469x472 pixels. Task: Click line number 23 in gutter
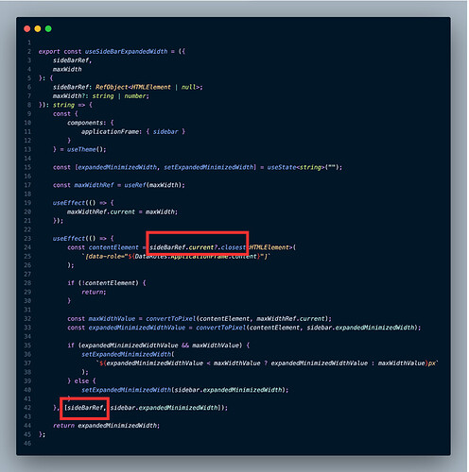[x=27, y=239]
